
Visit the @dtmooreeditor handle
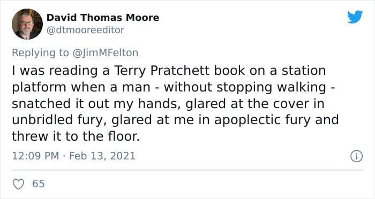pyautogui.click(x=85, y=30)
